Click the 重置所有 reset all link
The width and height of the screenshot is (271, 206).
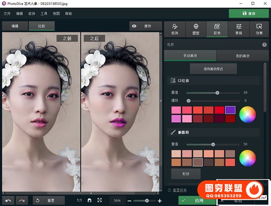(178, 190)
